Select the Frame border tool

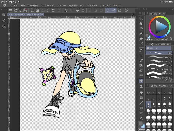(x=141, y=108)
